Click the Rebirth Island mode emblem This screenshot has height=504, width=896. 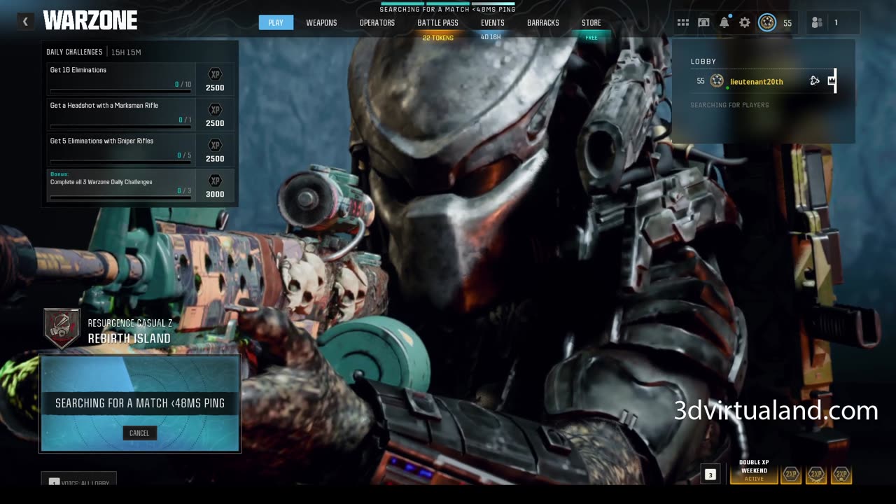coord(62,328)
